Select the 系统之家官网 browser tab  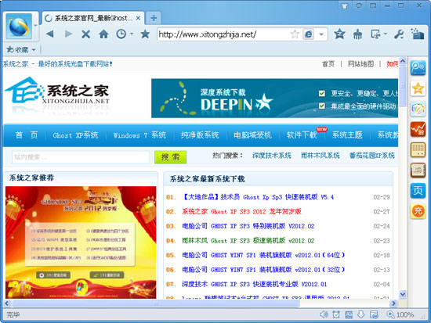[93, 18]
